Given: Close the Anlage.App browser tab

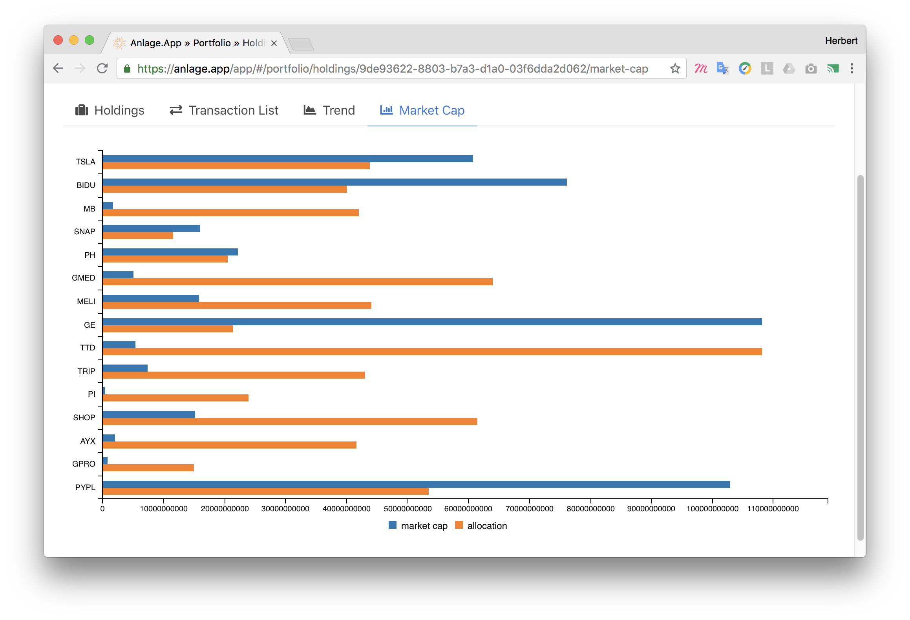Looking at the screenshot, I should click(274, 43).
